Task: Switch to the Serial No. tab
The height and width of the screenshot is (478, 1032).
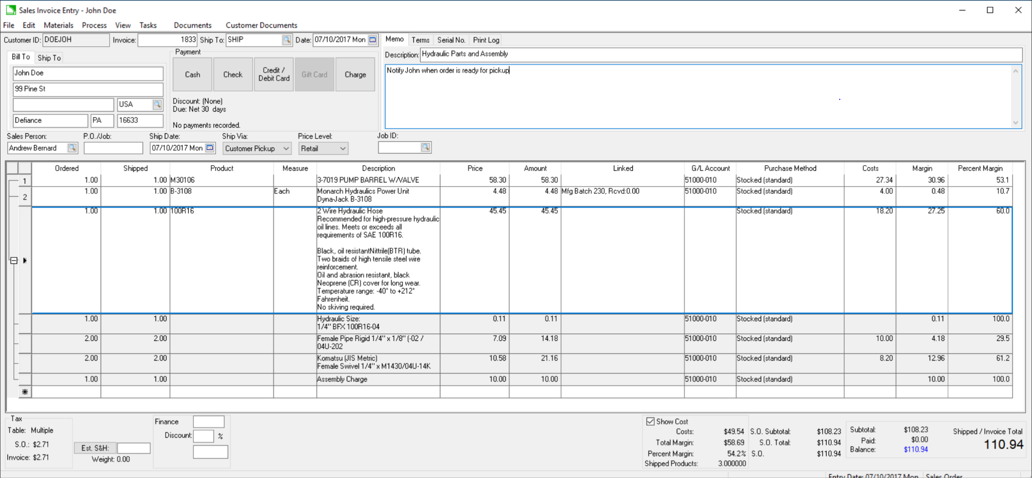Action: [451, 40]
